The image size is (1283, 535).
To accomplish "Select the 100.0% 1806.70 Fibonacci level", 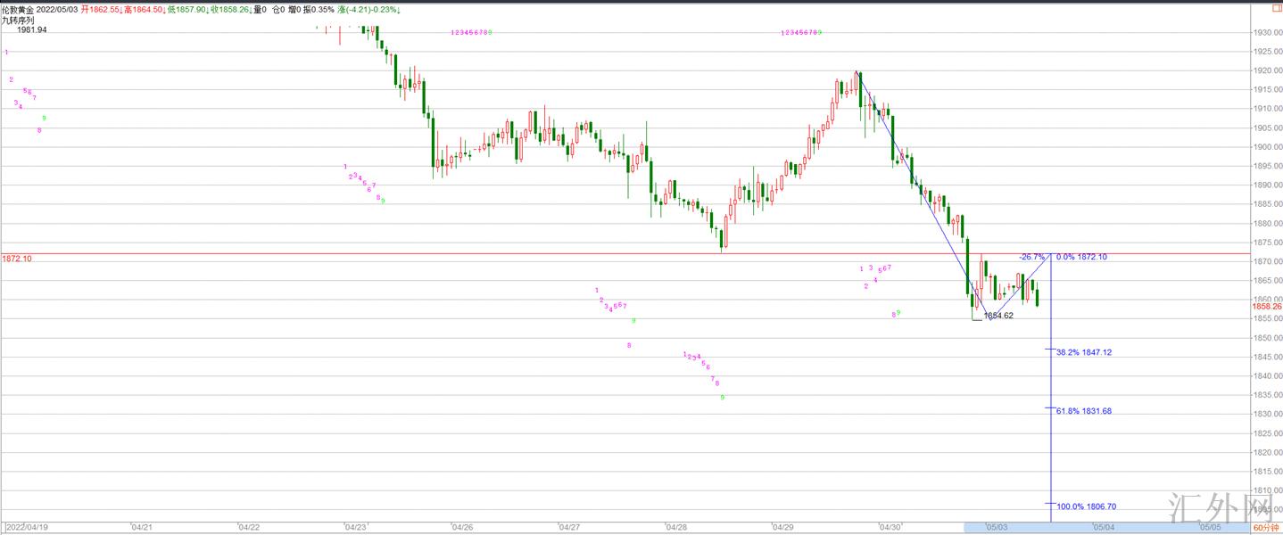I will 1086,506.
